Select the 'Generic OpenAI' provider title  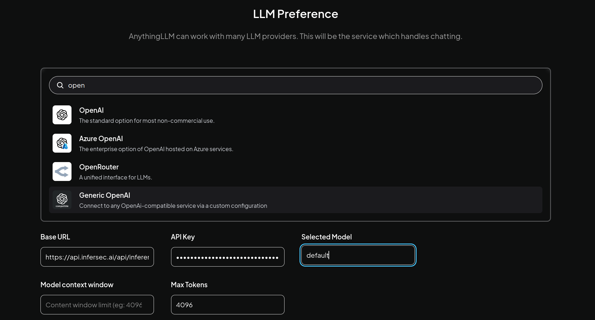pos(105,195)
